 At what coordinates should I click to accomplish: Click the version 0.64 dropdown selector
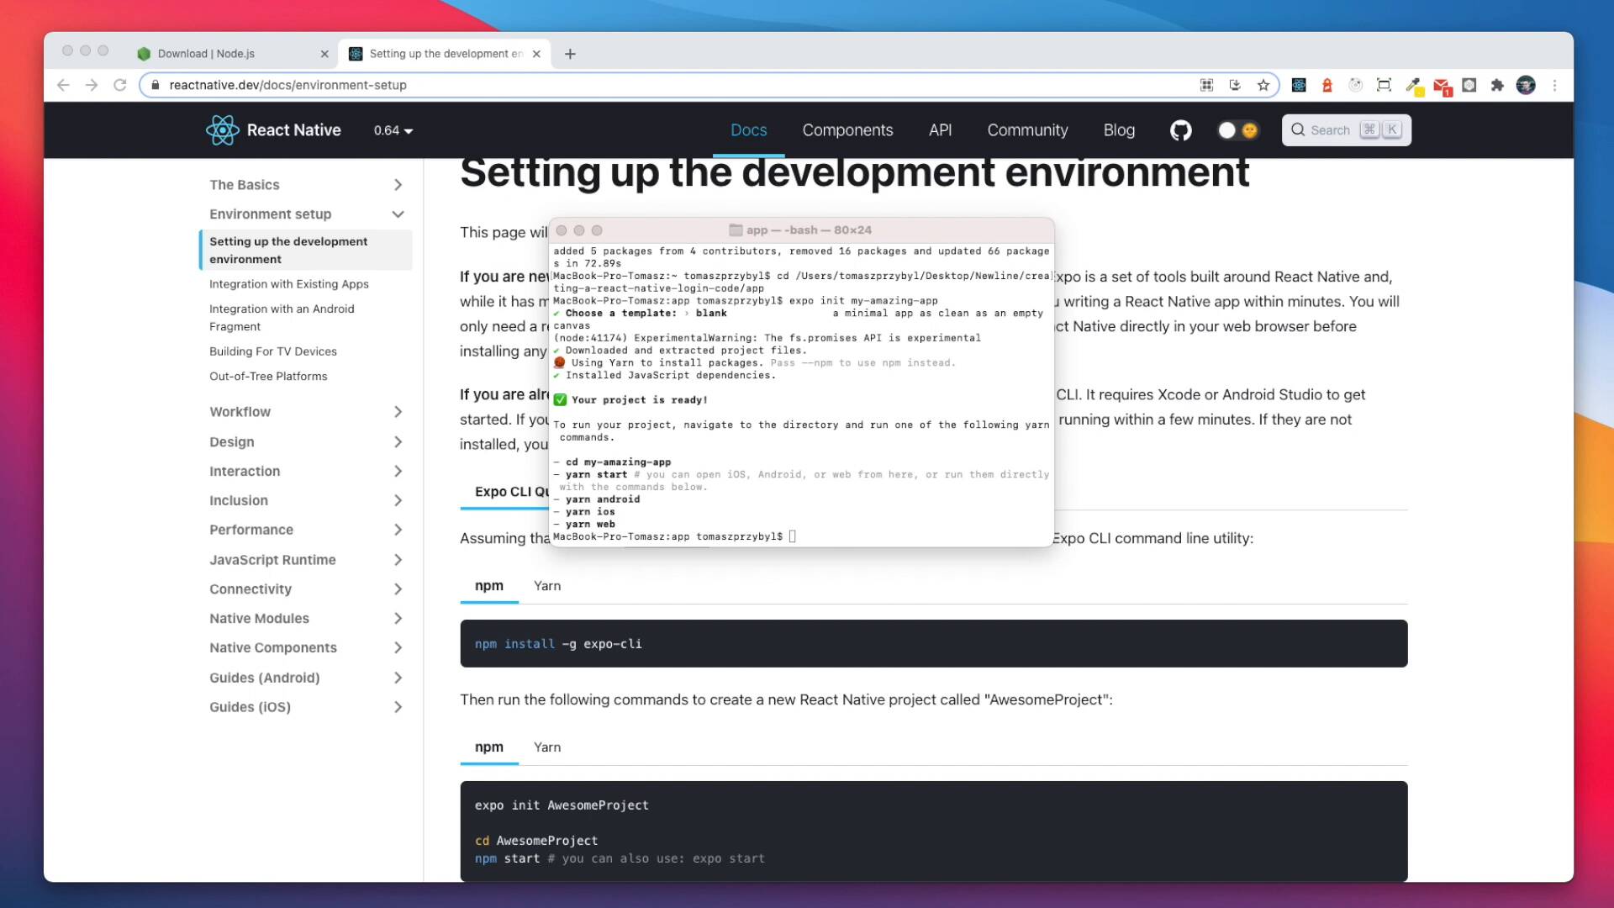point(393,129)
